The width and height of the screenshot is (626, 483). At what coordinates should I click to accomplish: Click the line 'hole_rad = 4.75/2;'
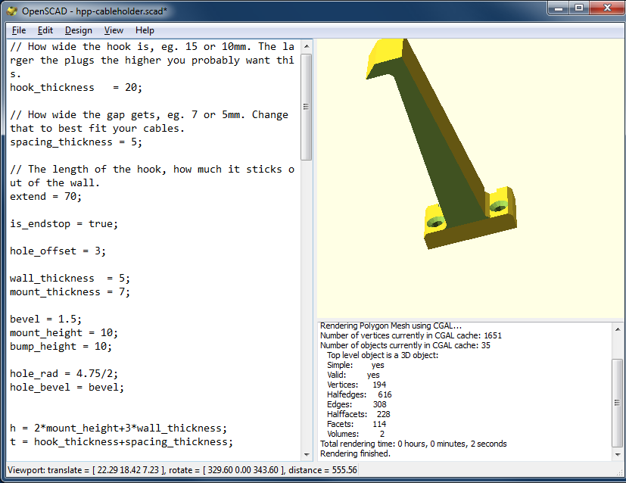pyautogui.click(x=64, y=374)
